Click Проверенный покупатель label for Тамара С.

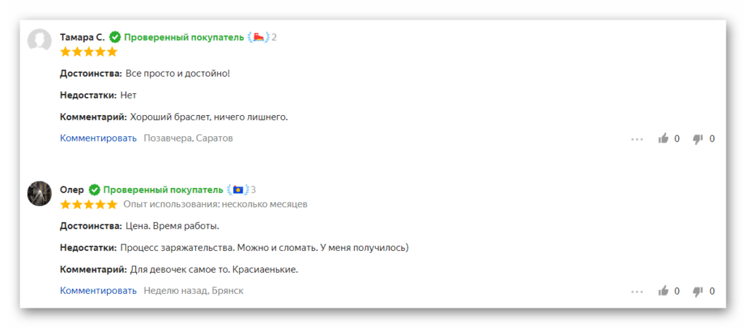tap(184, 37)
